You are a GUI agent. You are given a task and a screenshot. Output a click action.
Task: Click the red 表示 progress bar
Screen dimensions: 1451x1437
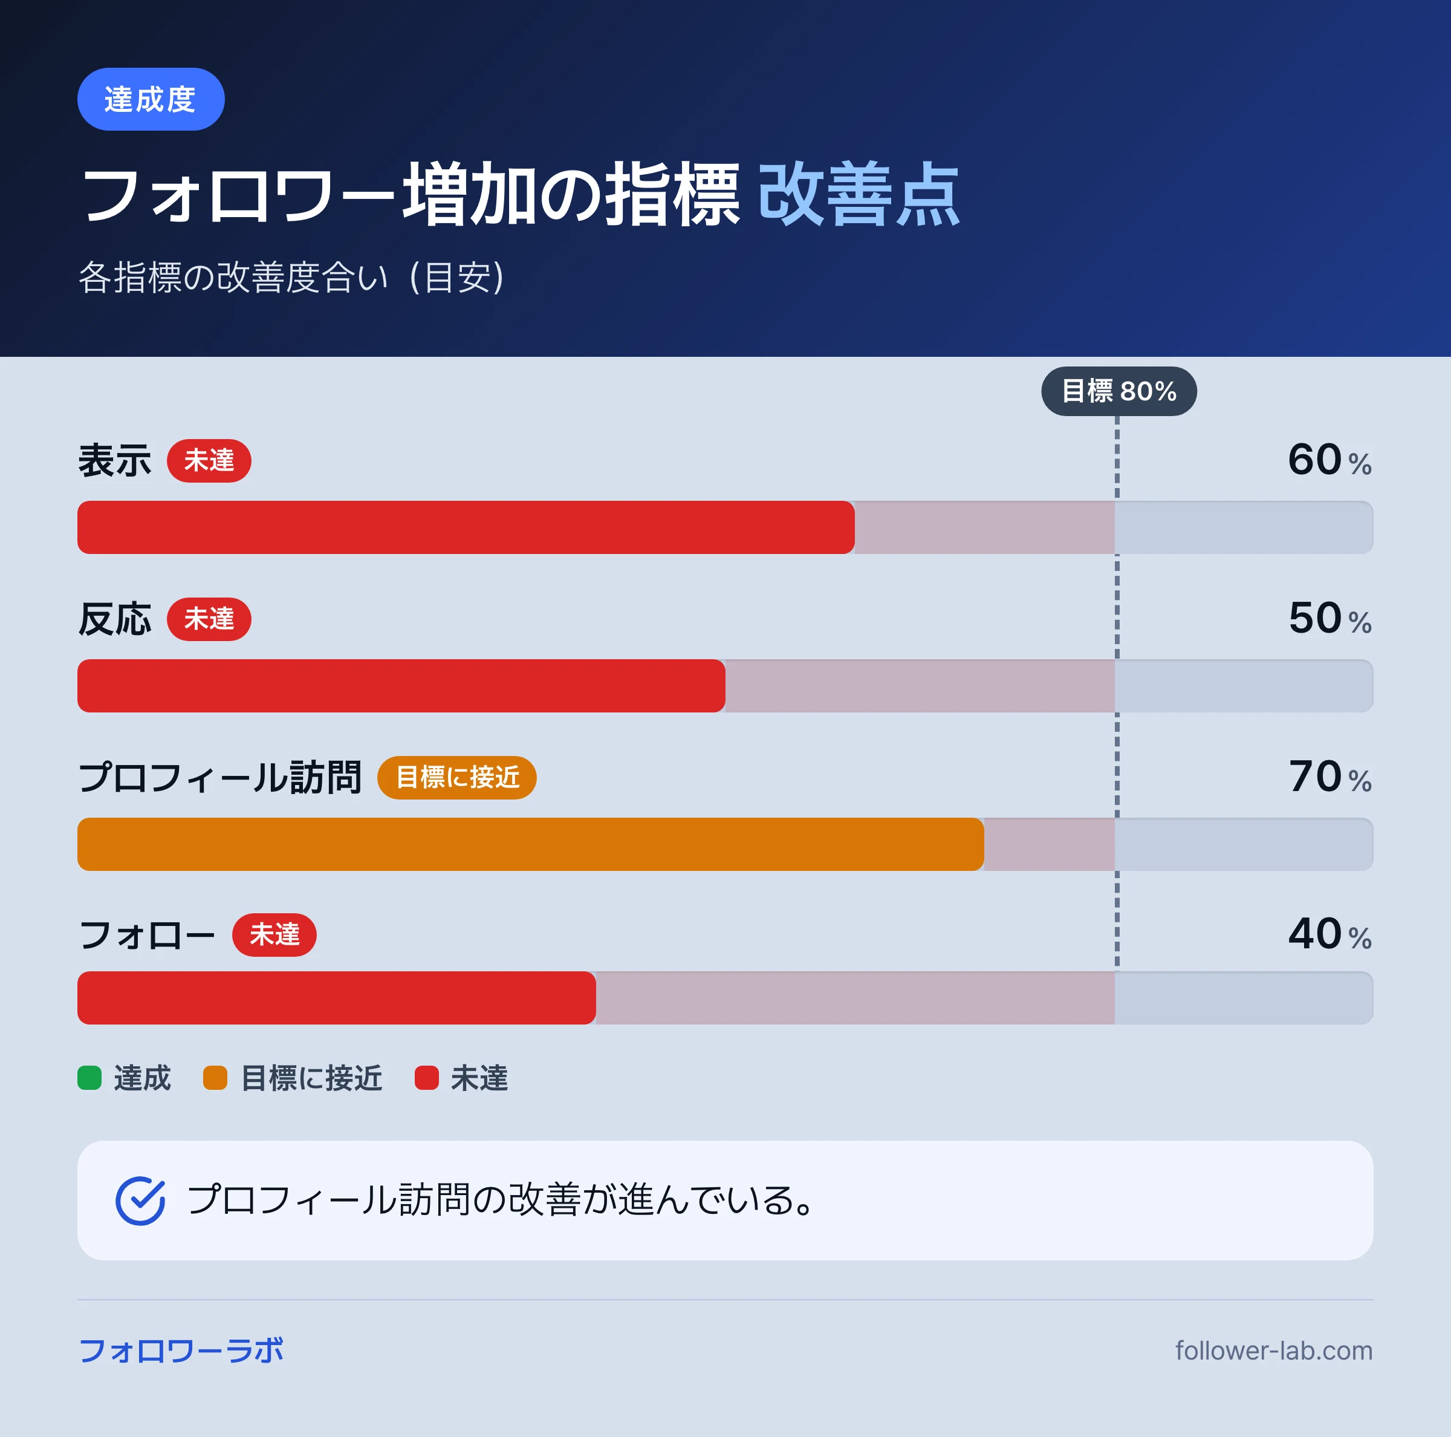[x=466, y=527]
